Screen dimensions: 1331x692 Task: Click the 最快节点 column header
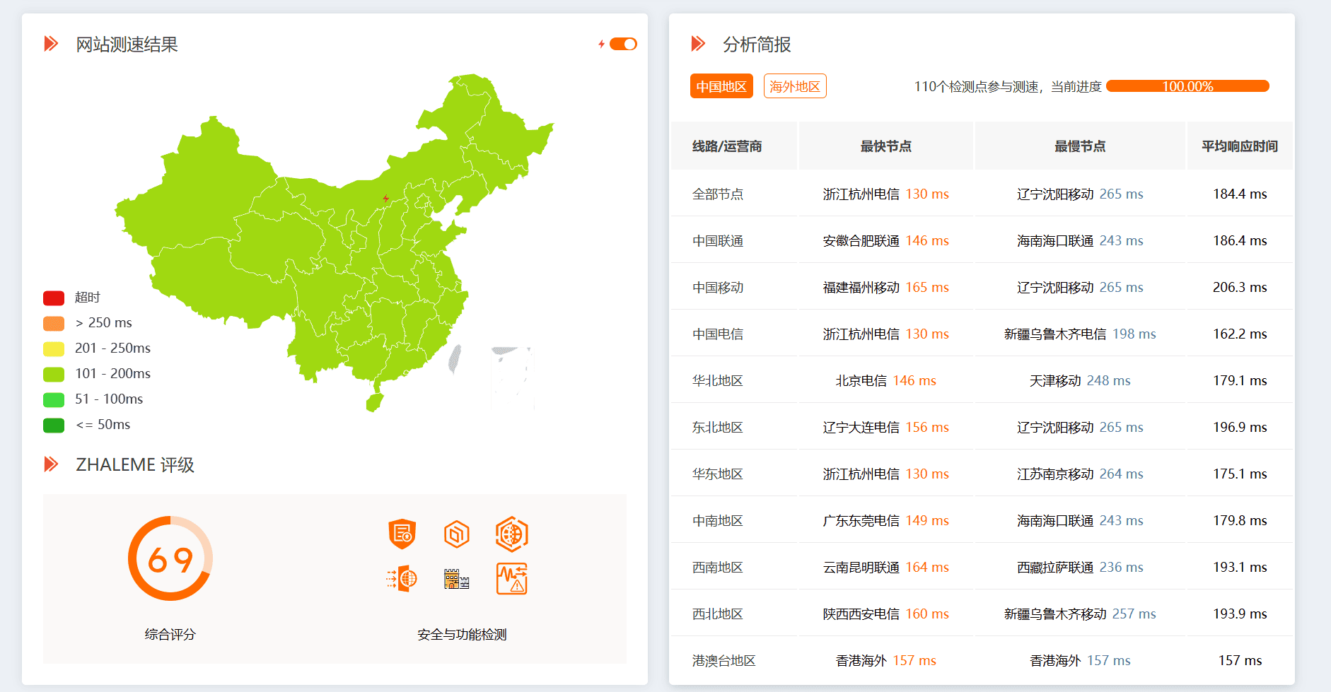click(885, 146)
